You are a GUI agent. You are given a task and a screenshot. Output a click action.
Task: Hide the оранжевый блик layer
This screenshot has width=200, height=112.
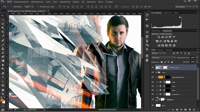point(153,77)
